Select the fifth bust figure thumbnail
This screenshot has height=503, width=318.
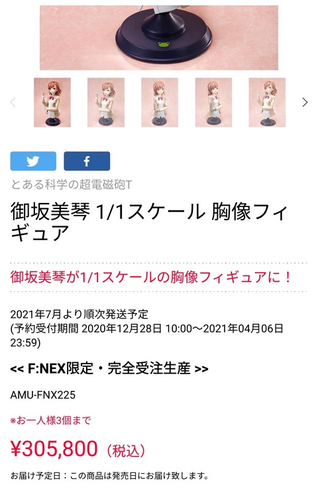coord(267,102)
